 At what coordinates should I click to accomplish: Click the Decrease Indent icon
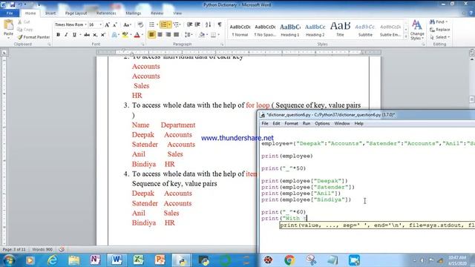(190, 24)
